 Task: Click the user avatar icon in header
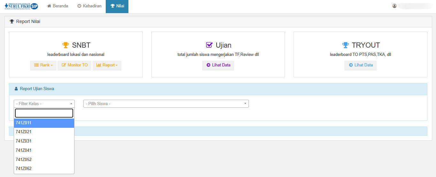click(x=394, y=6)
